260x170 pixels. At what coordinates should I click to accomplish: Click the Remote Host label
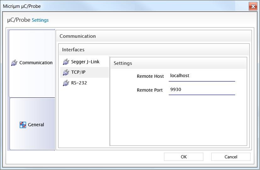[150, 76]
